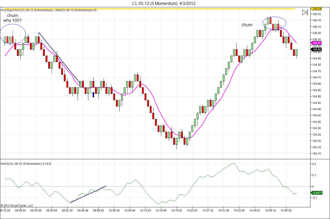Click the 10:45:15 time axis label
330x219 pixels.
pos(270,210)
